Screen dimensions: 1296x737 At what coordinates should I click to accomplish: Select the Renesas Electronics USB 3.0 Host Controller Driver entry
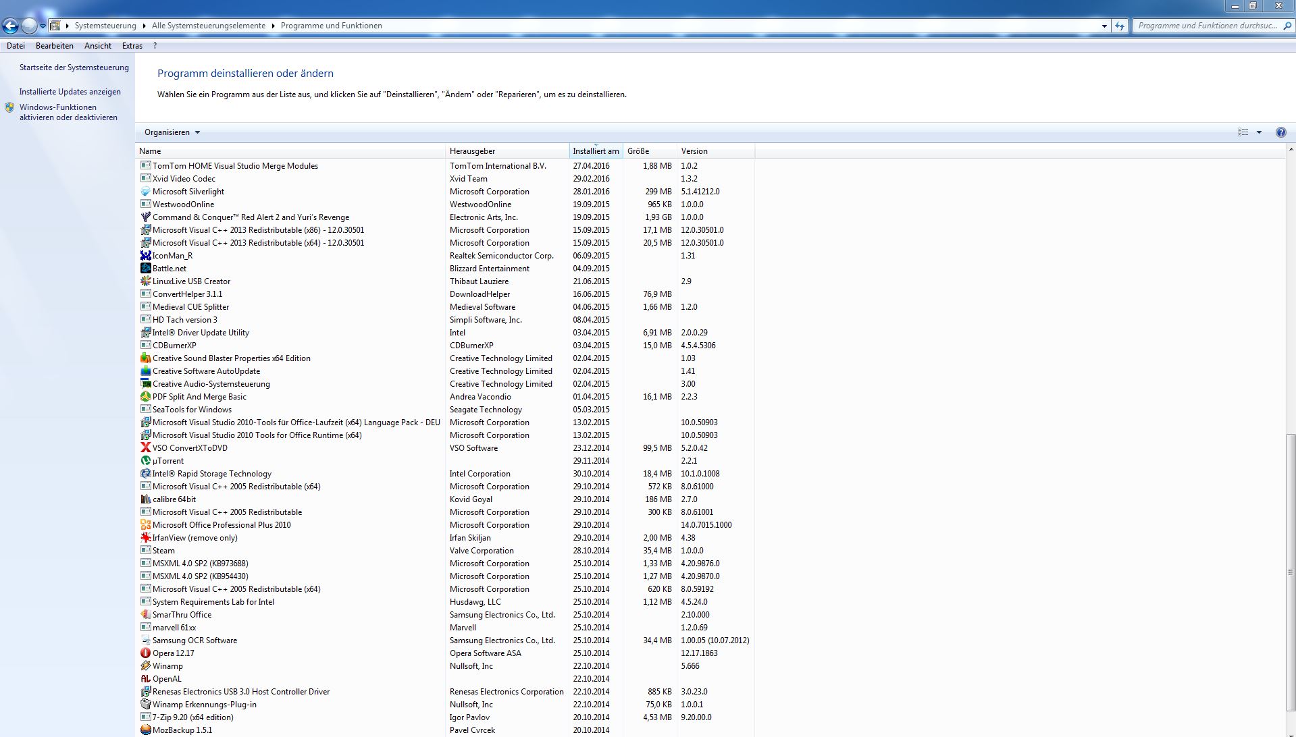[x=446, y=692]
